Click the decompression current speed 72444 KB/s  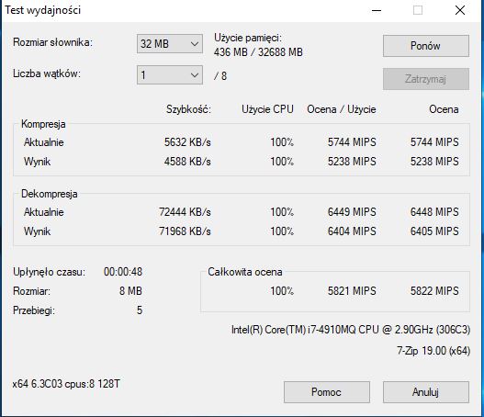click(185, 212)
